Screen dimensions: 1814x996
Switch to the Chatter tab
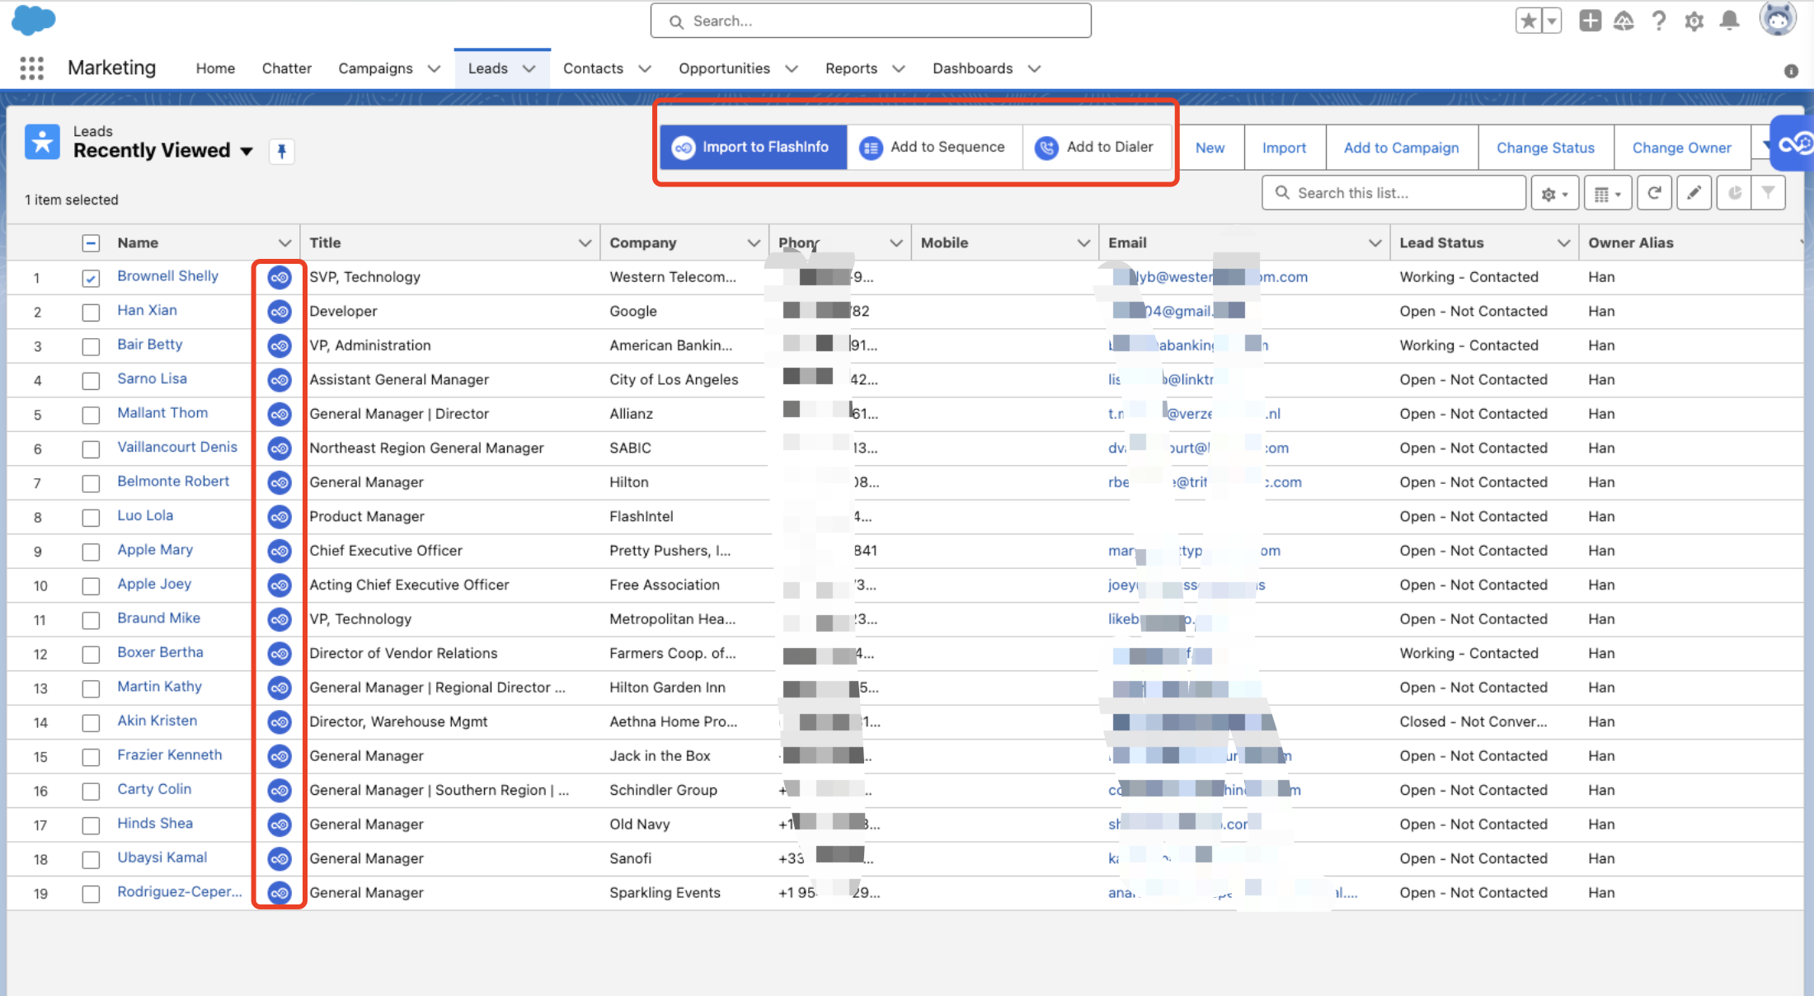[x=286, y=68]
